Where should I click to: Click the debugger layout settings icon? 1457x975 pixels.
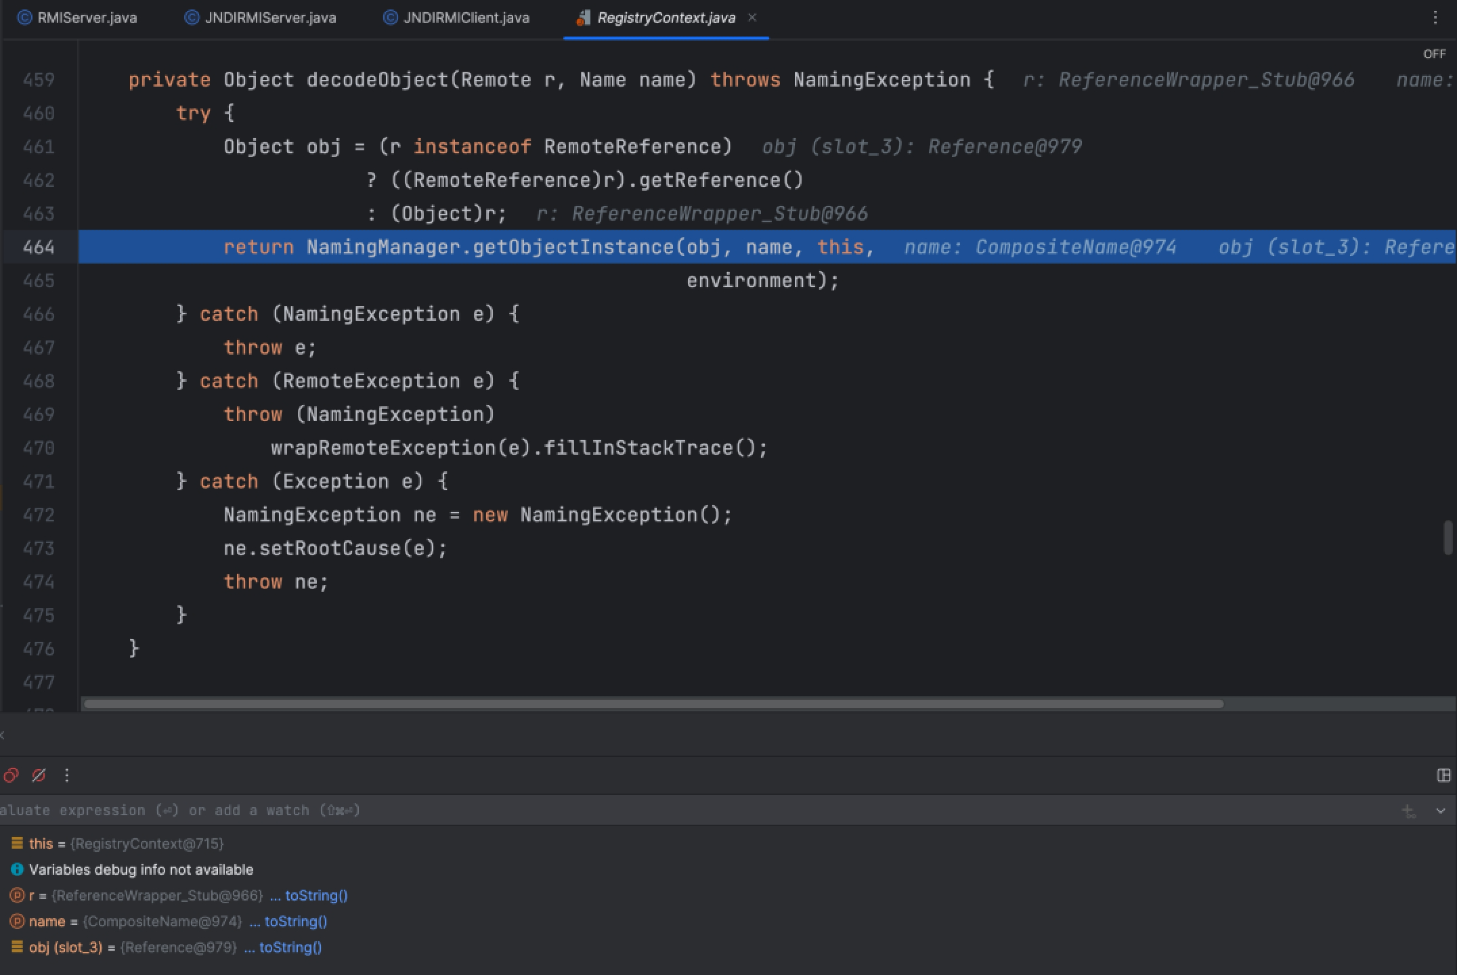click(x=1443, y=775)
